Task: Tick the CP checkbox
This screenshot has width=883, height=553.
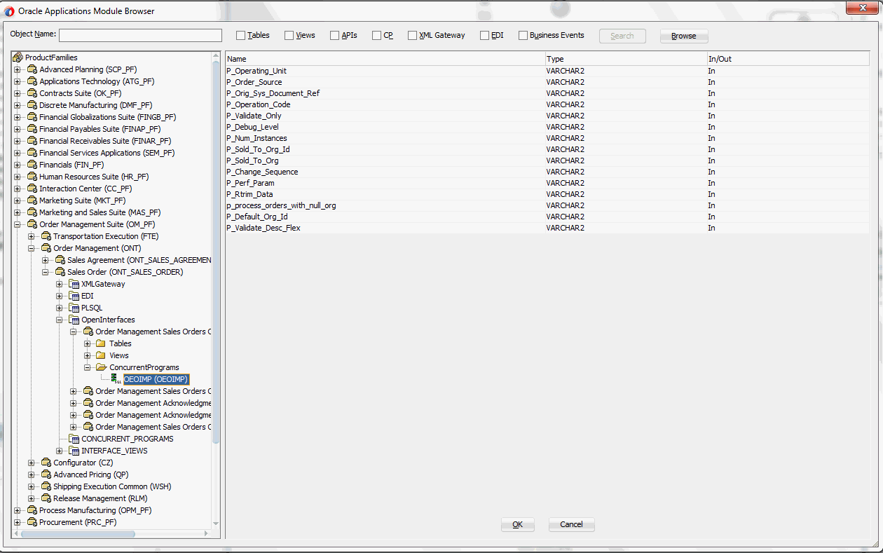Action: click(376, 36)
